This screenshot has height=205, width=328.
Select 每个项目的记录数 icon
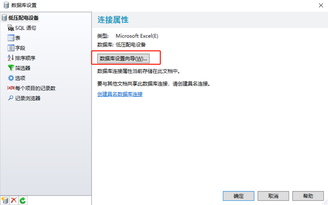click(x=11, y=88)
